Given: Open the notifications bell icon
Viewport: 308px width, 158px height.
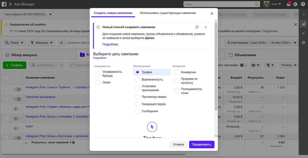Looking at the screenshot, I should click(288, 4).
